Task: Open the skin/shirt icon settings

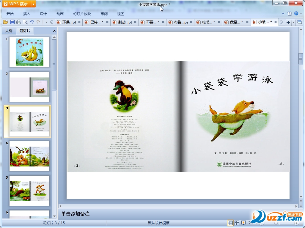Action: point(290,13)
